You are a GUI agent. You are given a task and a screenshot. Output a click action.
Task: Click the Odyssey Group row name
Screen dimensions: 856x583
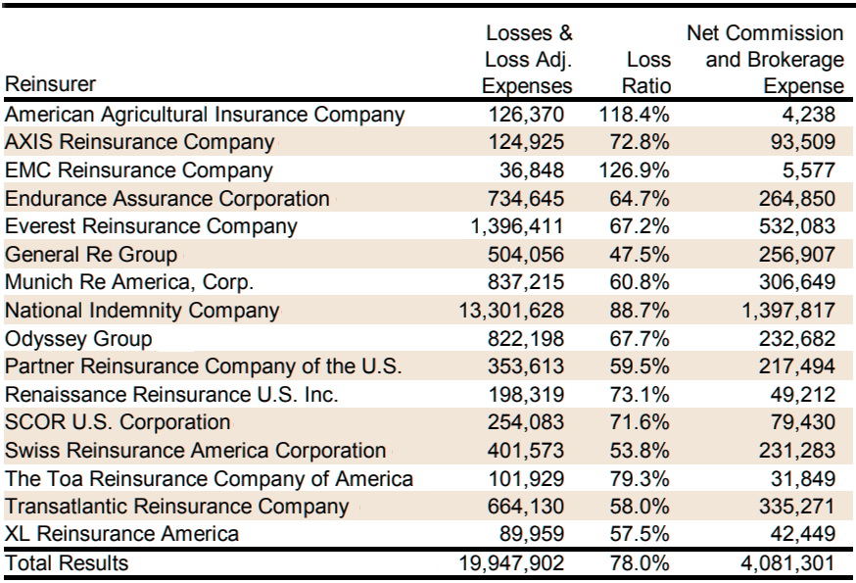pyautogui.click(x=78, y=339)
